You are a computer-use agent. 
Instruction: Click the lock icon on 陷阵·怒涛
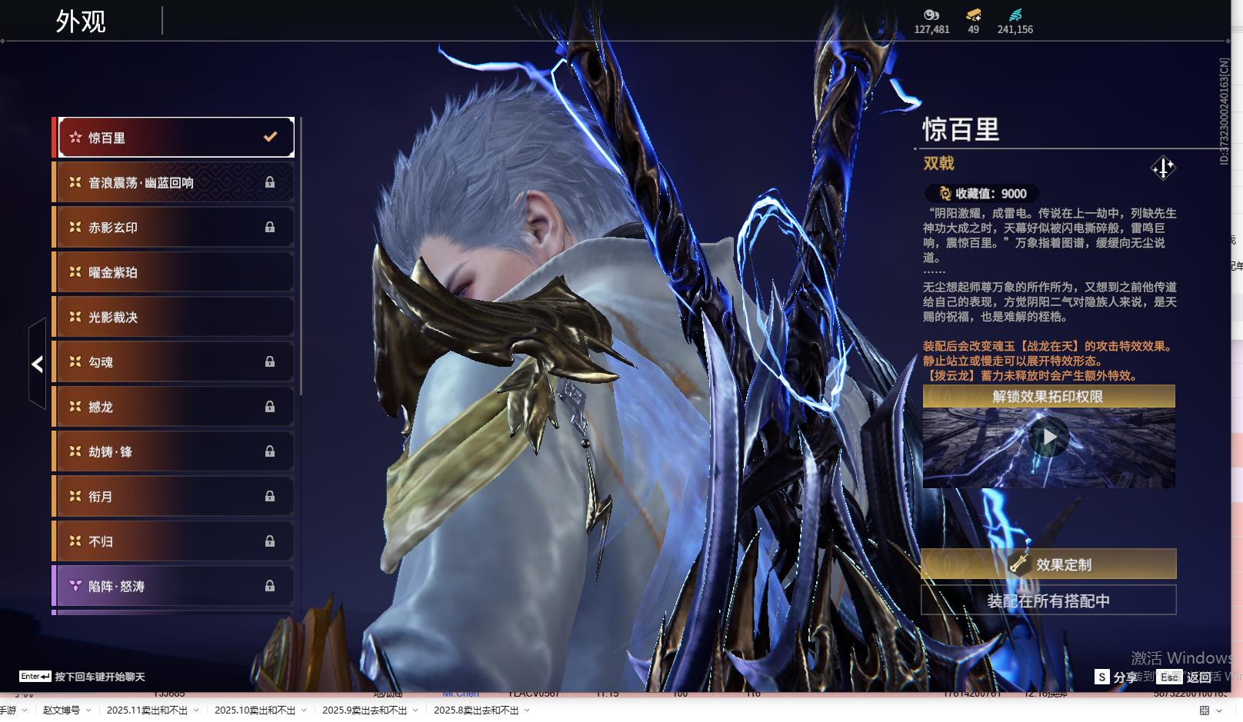click(270, 586)
